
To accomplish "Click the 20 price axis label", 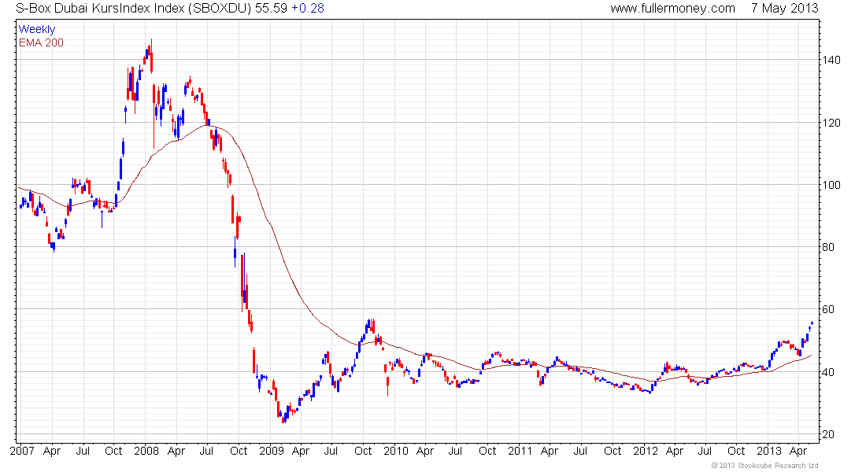I will [x=828, y=434].
